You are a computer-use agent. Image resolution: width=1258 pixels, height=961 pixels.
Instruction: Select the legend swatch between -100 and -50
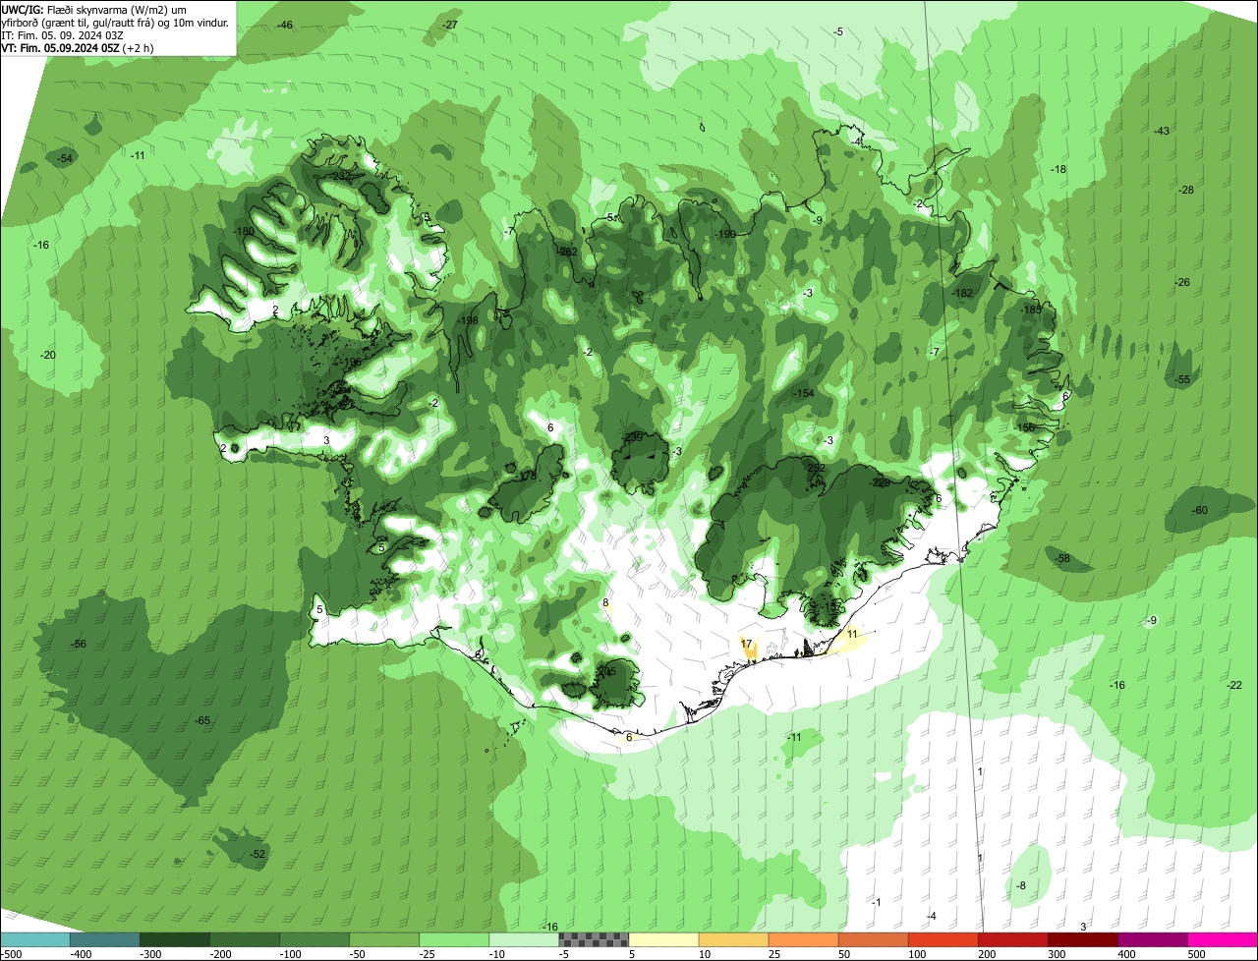click(x=314, y=939)
